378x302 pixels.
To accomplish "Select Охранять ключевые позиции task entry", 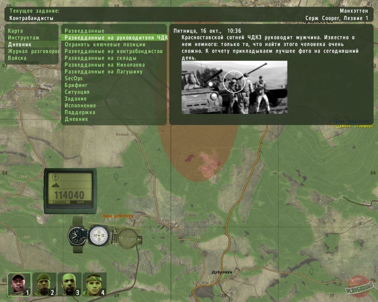I will [105, 45].
